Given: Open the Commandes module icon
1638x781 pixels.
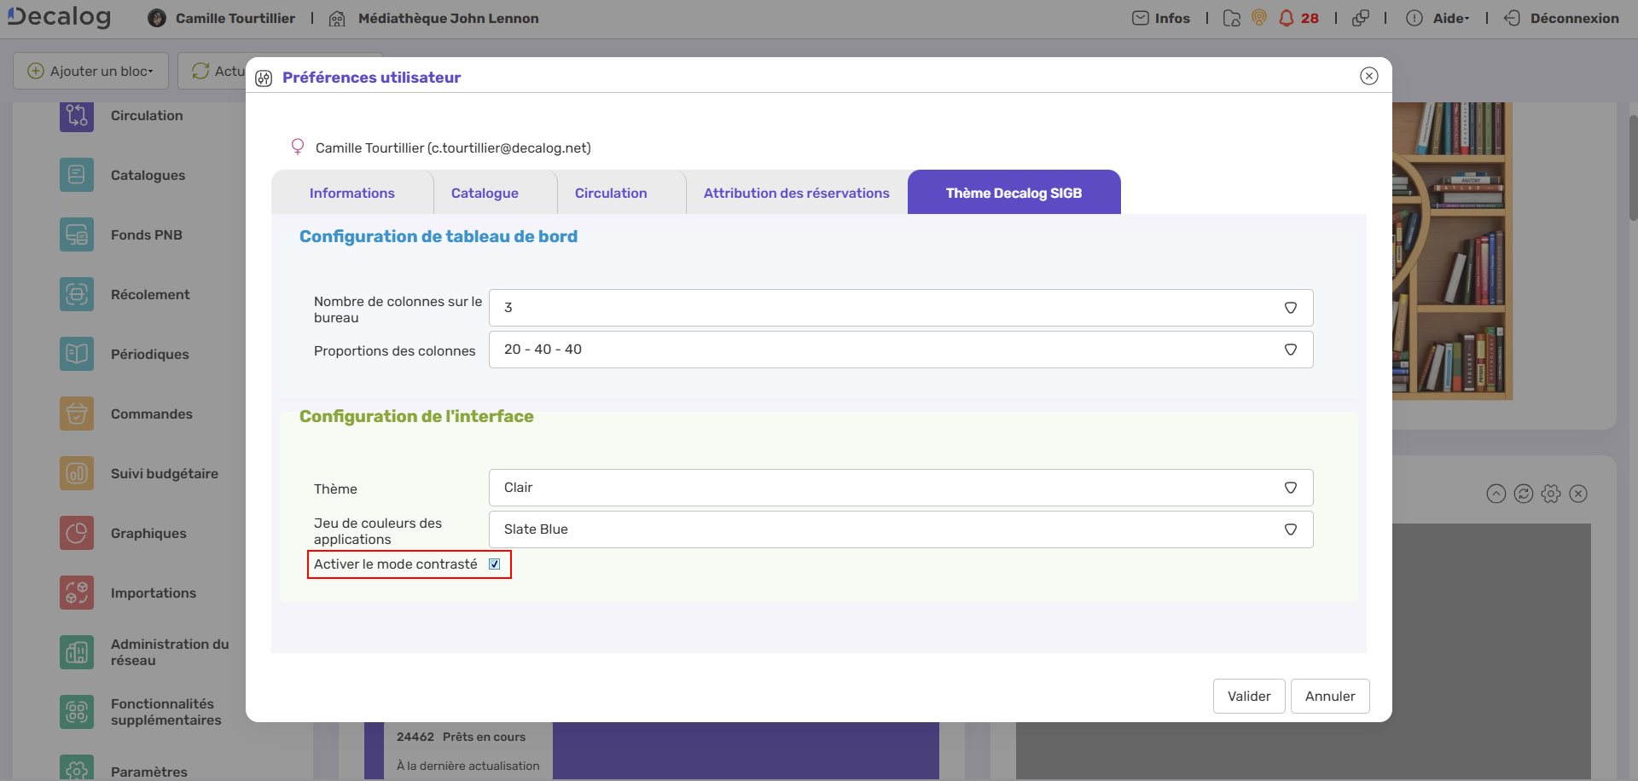Looking at the screenshot, I should coord(76,414).
